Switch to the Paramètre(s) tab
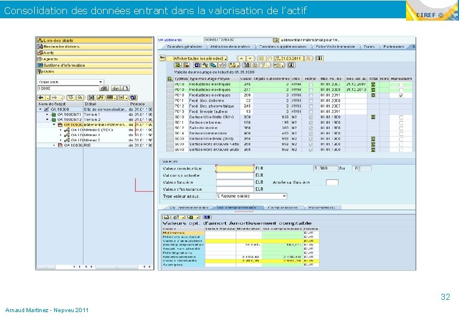Screen dimensions: 459x318 click(321, 207)
